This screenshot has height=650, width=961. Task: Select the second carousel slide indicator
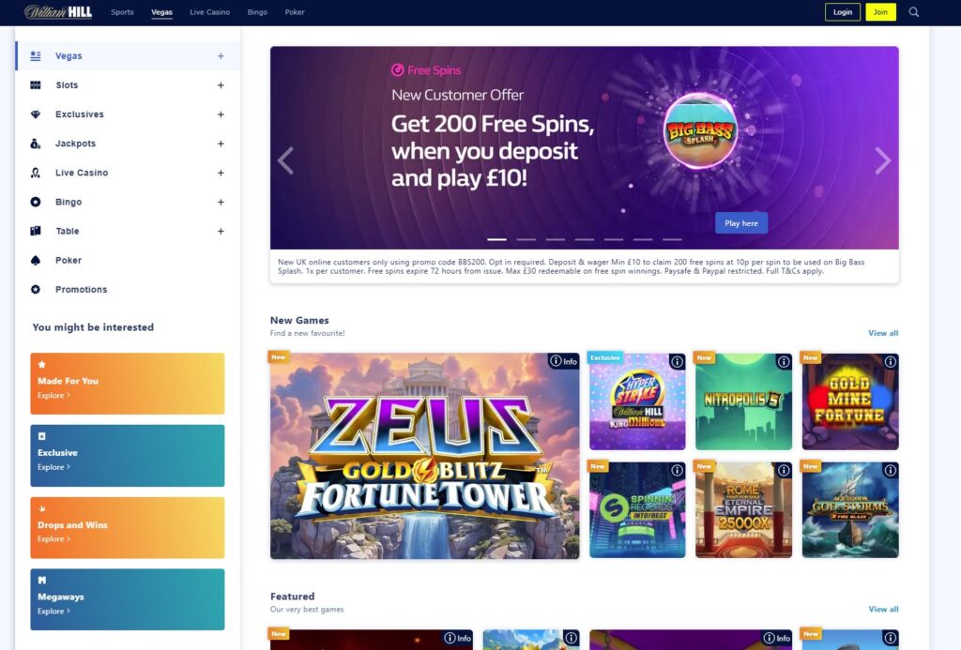[526, 239]
